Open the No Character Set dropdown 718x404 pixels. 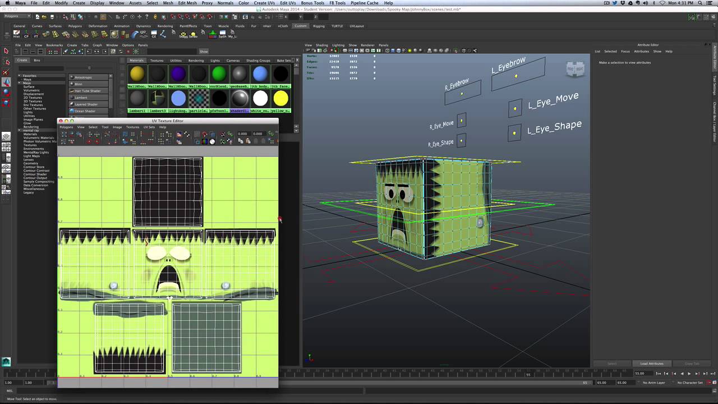pos(689,383)
